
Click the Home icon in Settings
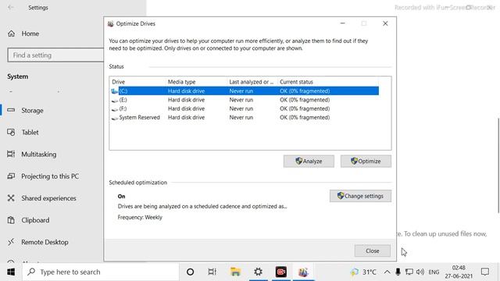[x=12, y=34]
